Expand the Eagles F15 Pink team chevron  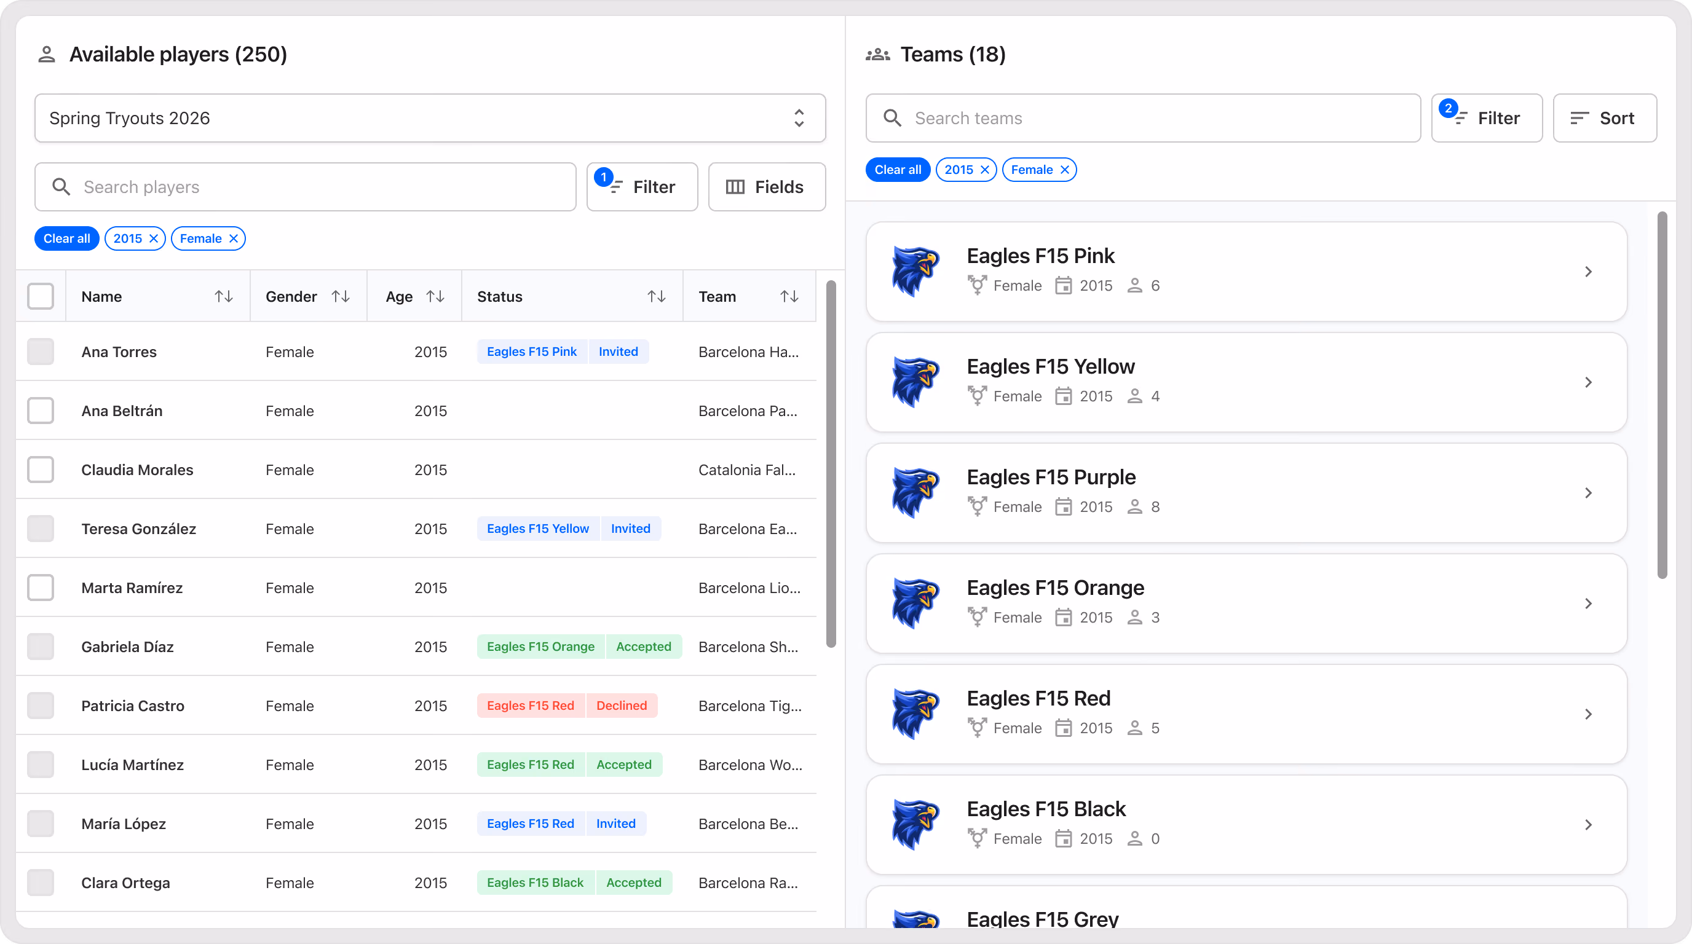tap(1588, 272)
